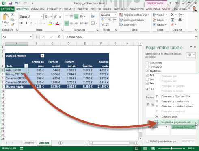Add a new sheet with plus icon
Screen dimensions: 199x151
61,143
